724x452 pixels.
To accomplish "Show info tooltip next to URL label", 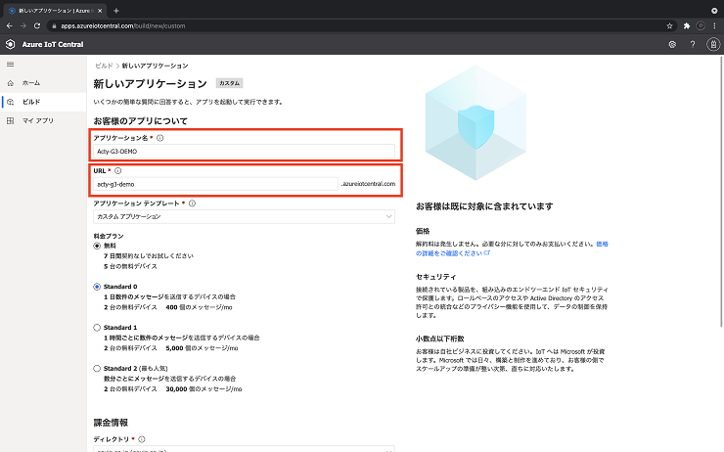I will tap(118, 171).
